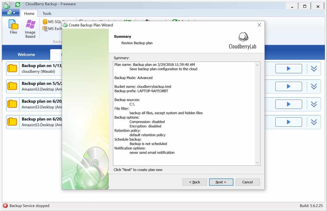Click the red Backup Service stopped icon

point(5,206)
